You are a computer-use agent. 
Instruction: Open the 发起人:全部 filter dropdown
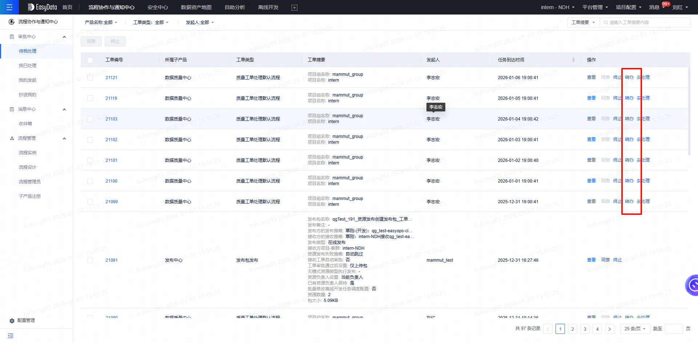point(200,23)
